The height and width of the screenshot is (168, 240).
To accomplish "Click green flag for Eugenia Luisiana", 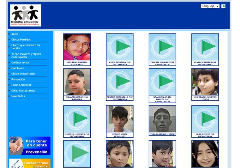I will (77, 119).
